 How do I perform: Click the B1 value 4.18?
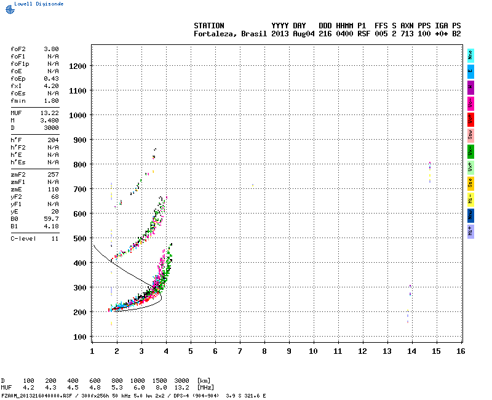pos(51,226)
